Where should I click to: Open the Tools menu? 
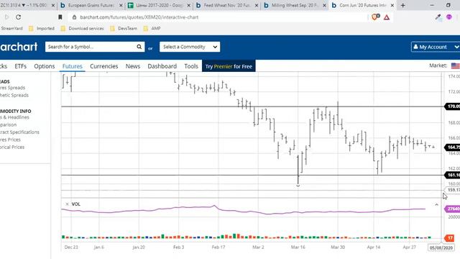(191, 66)
